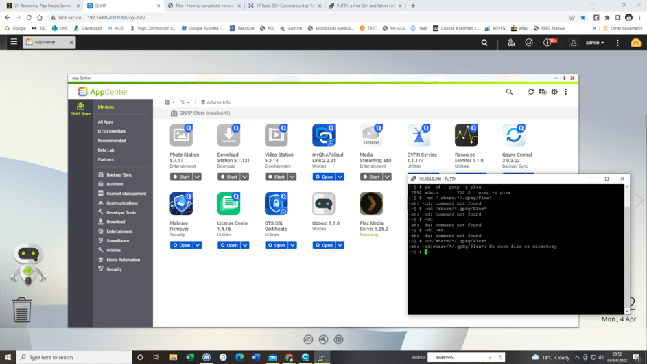Open the AppCenter settings gear
Screen dimensions: 647x364
pyautogui.click(x=554, y=92)
